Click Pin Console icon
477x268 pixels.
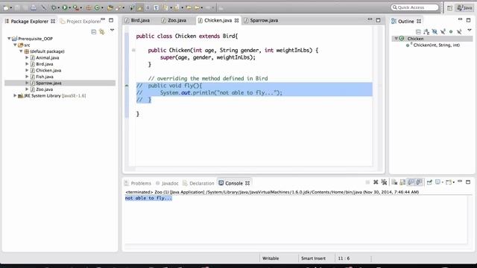[429, 182]
